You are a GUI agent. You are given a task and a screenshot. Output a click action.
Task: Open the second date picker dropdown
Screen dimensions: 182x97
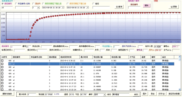(x=87, y=8)
